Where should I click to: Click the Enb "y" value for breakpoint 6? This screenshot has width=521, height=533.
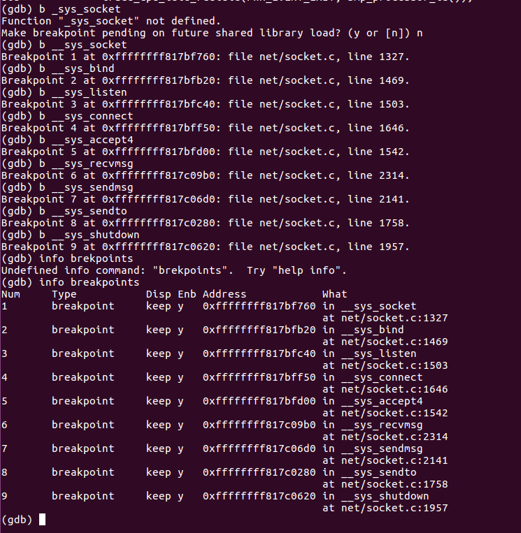(180, 425)
